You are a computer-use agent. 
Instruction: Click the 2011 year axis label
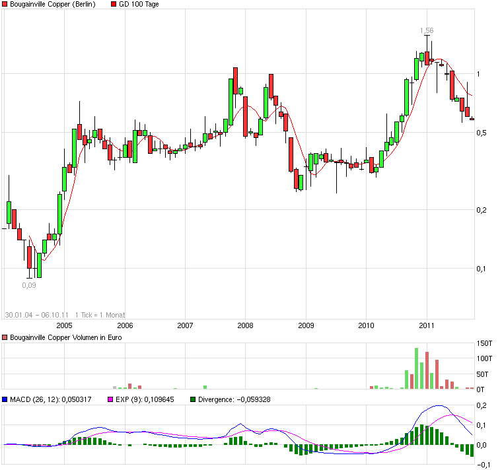coord(427,325)
